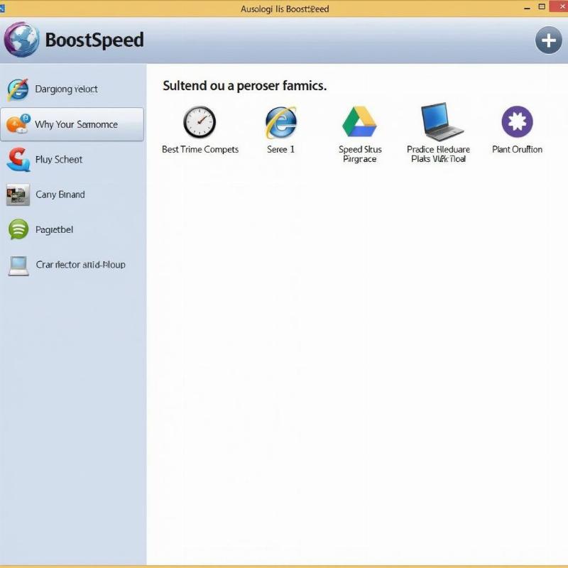Open the Internet Explorer icon above Seree 1
568x568 pixels.
[281, 122]
